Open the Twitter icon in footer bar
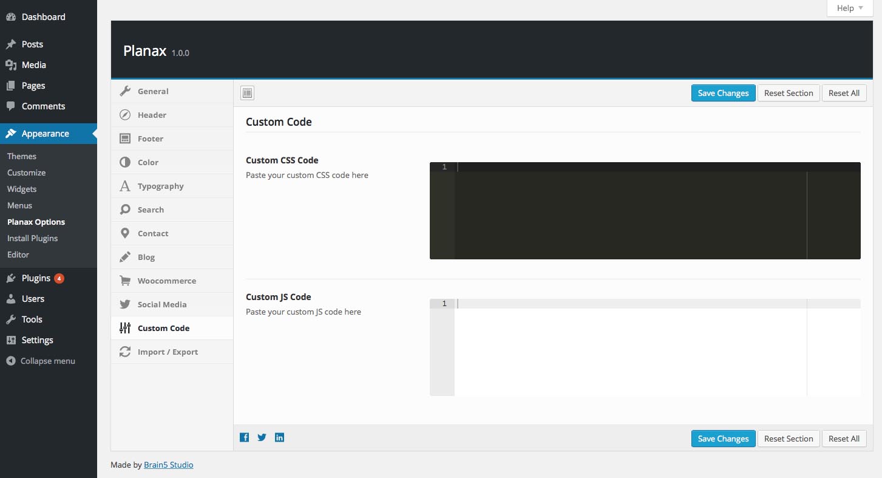Screen dimensions: 882x478 [x=262, y=437]
